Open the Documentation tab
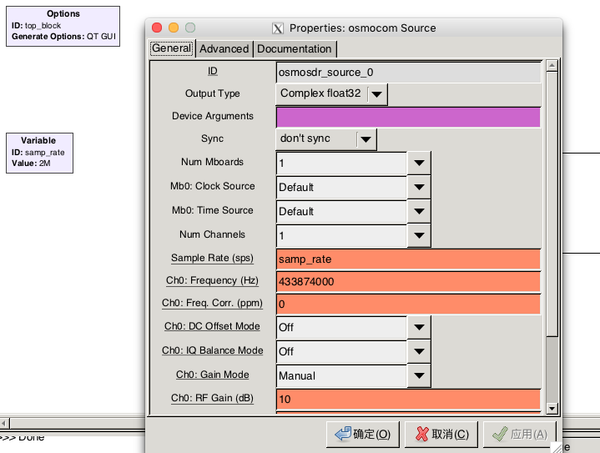 pyautogui.click(x=295, y=49)
